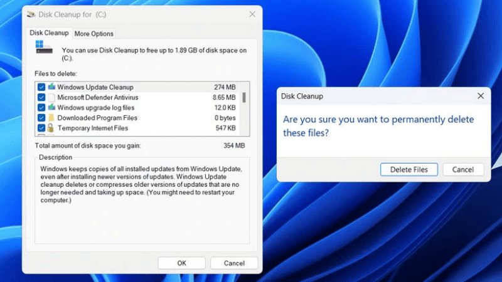Click the Description group label
The width and height of the screenshot is (502, 282).
(x=55, y=157)
